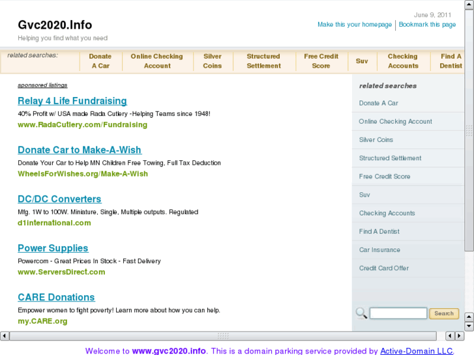Click Donate A Car in sidebar
Viewport: 474px width, 355px height.
tap(378, 103)
